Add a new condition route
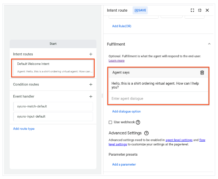The height and width of the screenshot is (179, 218). click(x=91, y=84)
